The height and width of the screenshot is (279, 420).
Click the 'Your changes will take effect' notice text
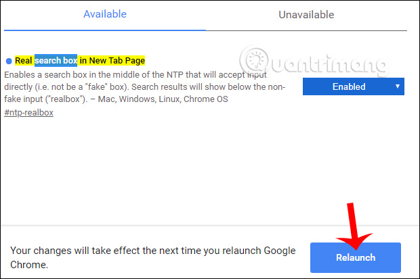click(152, 257)
